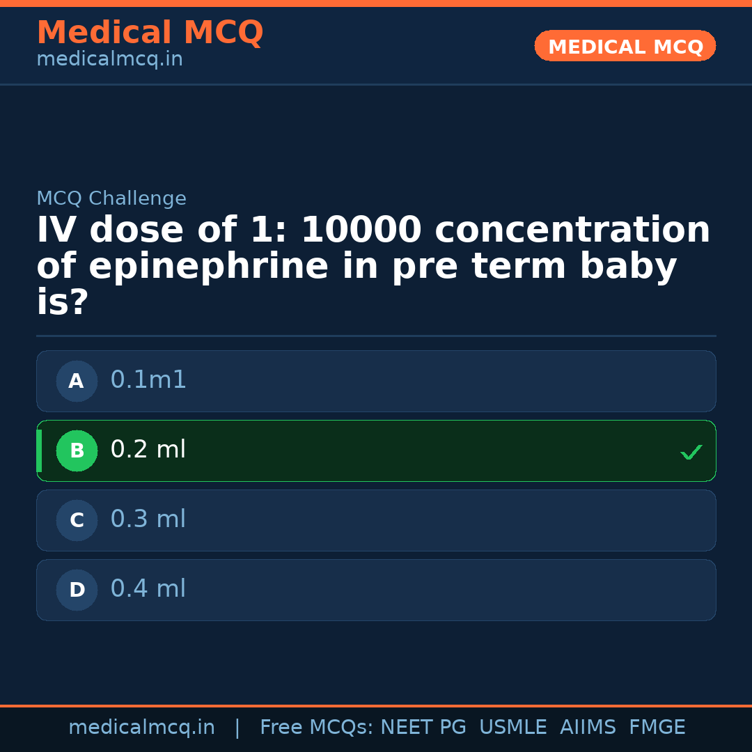Open medicalmcq.in link in the footer
This screenshot has width=752, height=752.
(141, 728)
